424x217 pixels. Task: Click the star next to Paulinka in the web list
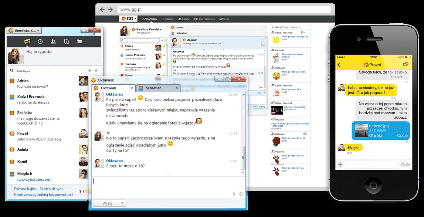tap(164, 64)
